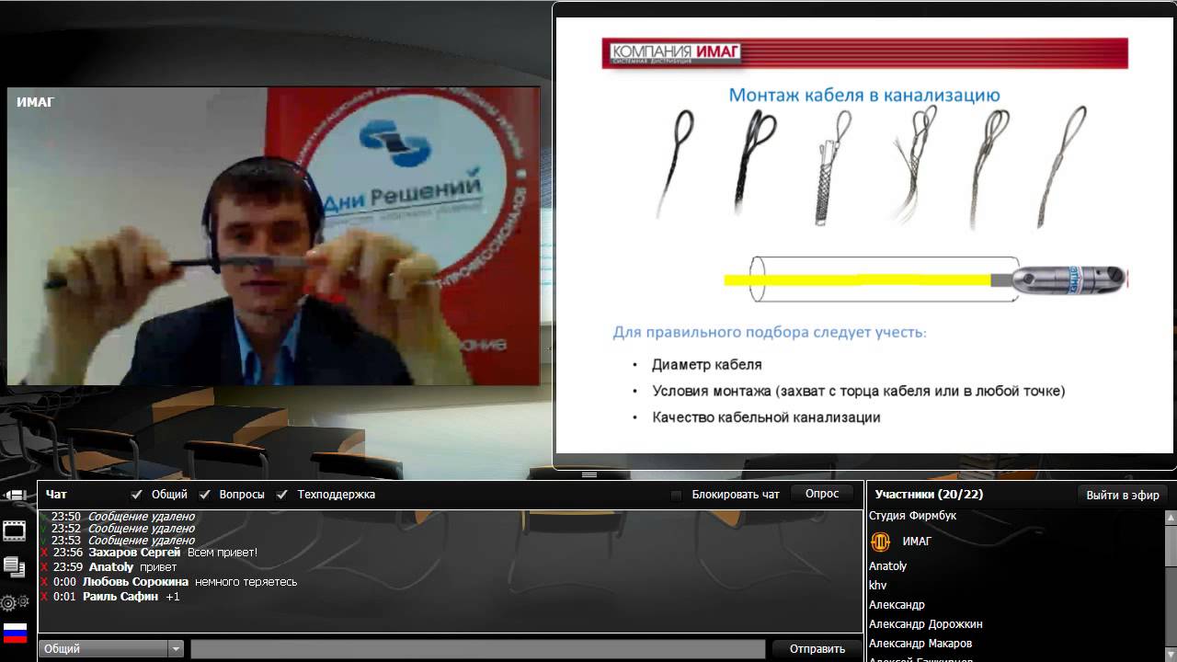Select participant Студия Фирмбук
Image resolution: width=1177 pixels, height=662 pixels.
pos(913,516)
